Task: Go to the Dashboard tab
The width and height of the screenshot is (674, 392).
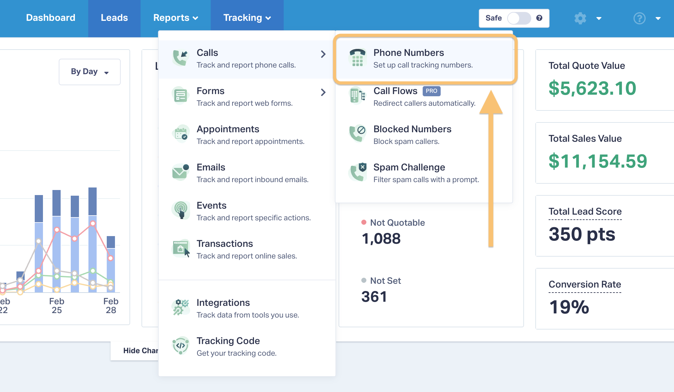Action: coord(51,18)
